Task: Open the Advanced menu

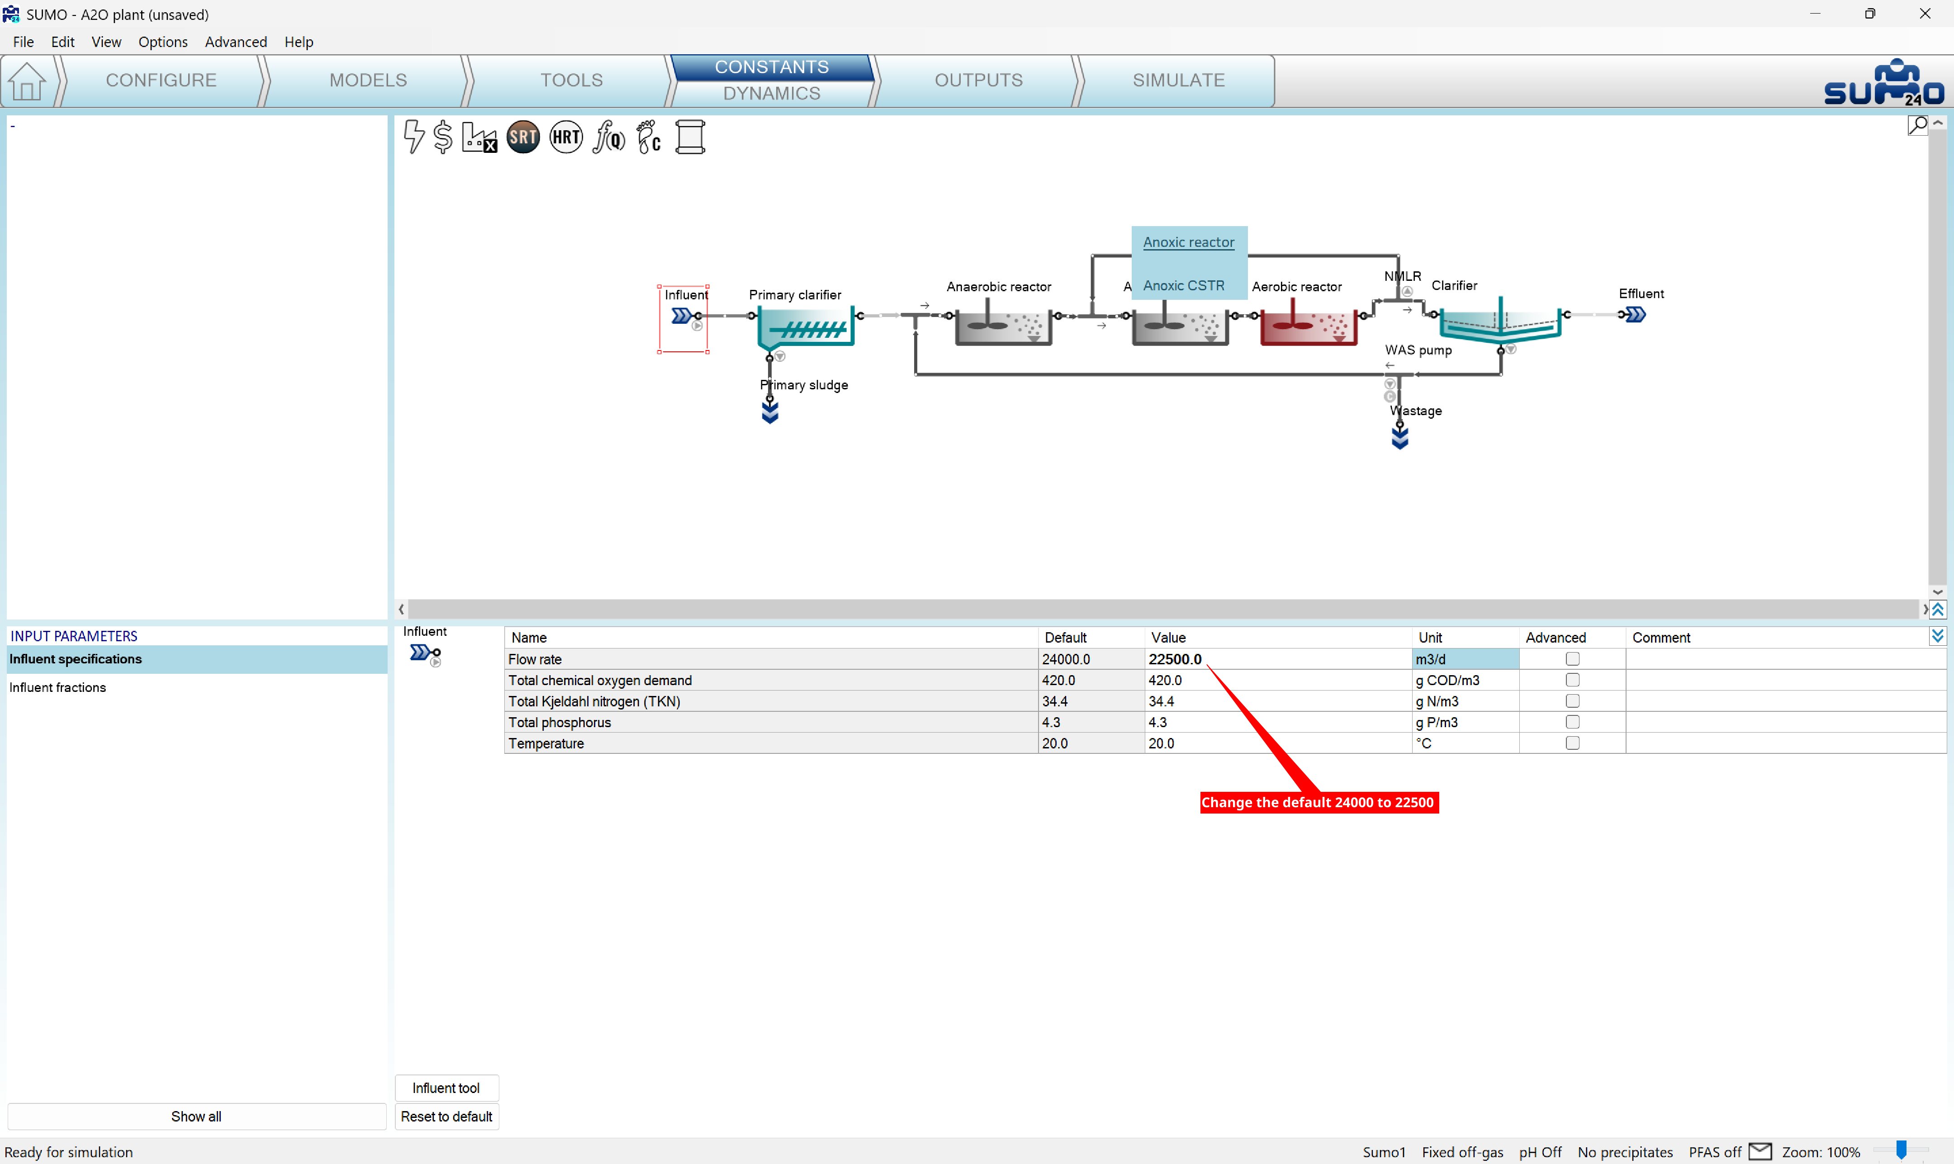Action: 235,42
